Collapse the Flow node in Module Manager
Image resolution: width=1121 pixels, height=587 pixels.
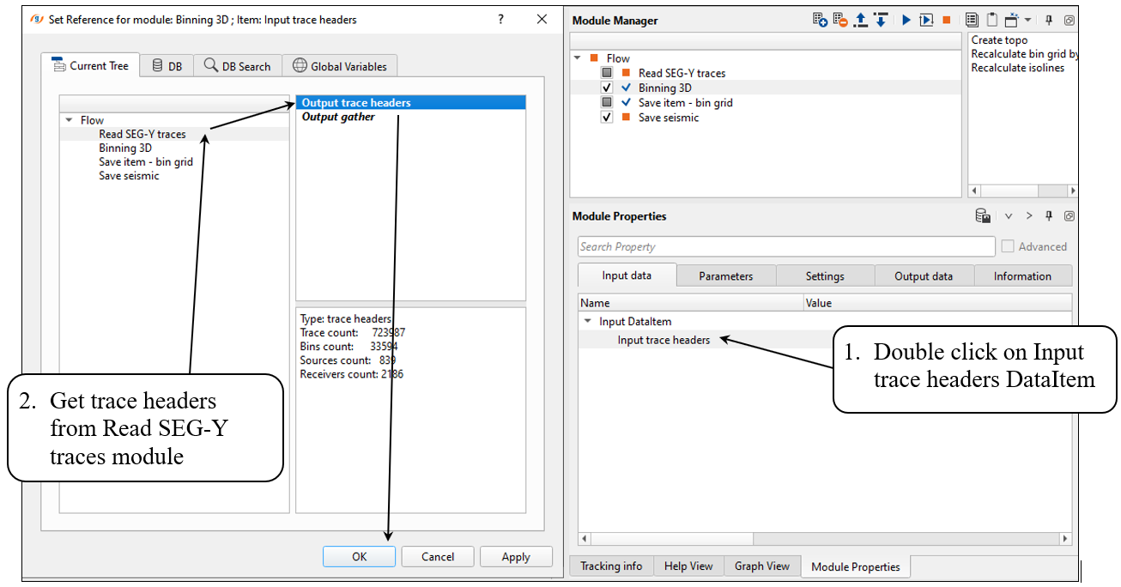pyautogui.click(x=578, y=58)
